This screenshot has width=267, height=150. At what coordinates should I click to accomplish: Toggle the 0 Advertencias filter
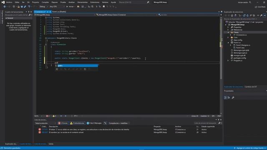pos(77,123)
